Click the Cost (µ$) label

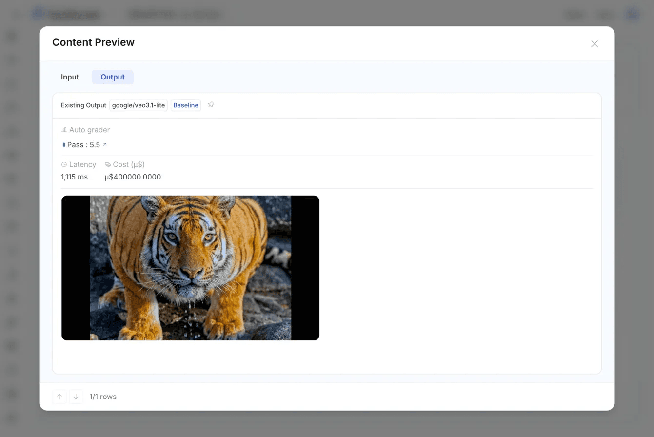[129, 165]
